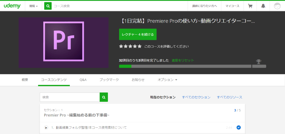Toggle lecture 1 completed checkmark
The width and height of the screenshot is (285, 134).
pyautogui.click(x=239, y=128)
